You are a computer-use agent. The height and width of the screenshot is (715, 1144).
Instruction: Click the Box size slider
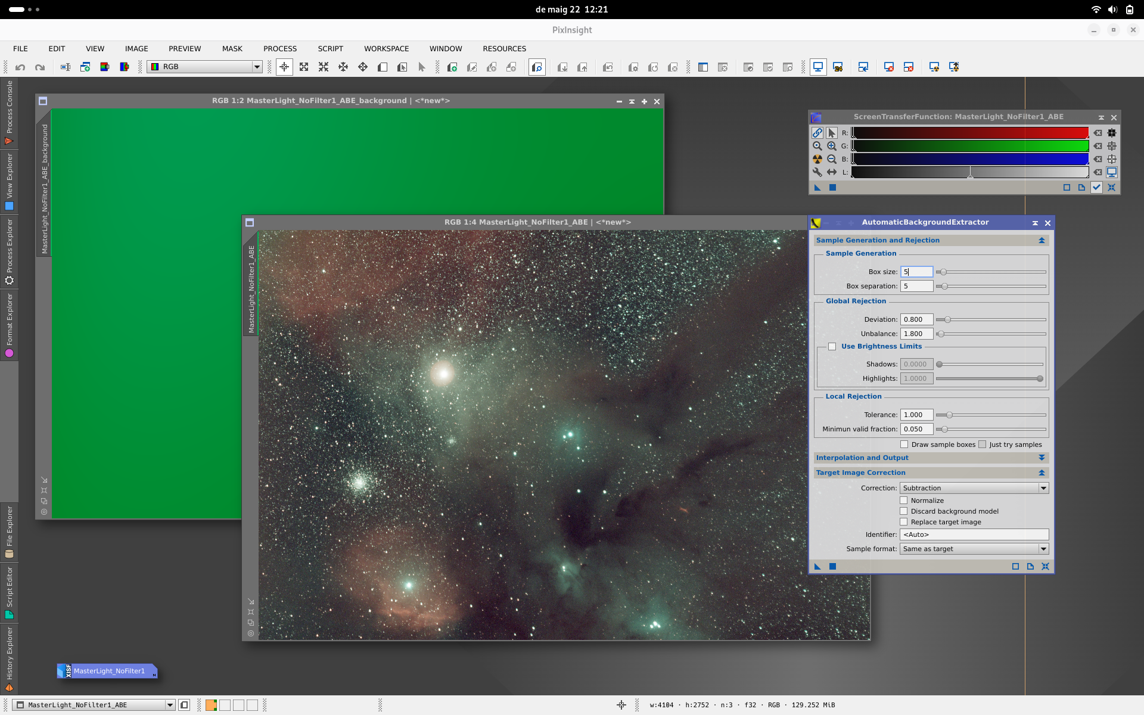(991, 272)
